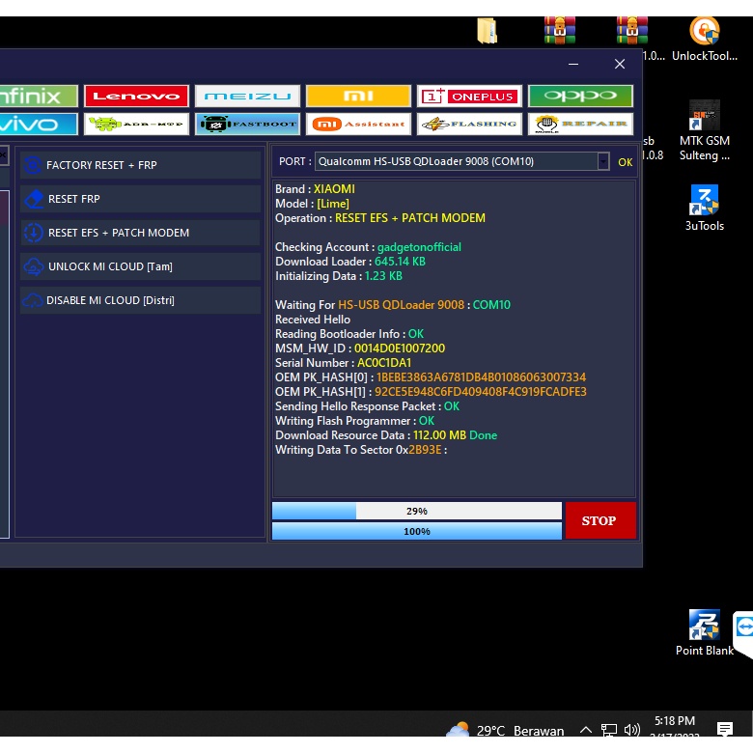Click the 100% progress bar

416,531
